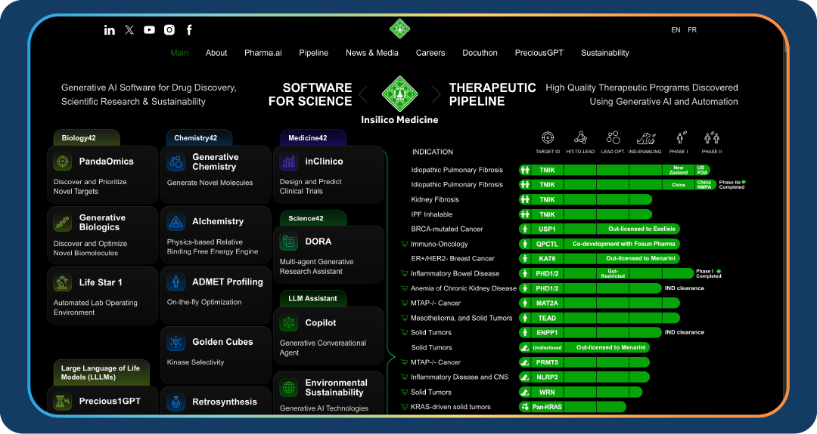The height and width of the screenshot is (434, 817).
Task: Select the Chemistry42 tab label
Action: click(199, 137)
